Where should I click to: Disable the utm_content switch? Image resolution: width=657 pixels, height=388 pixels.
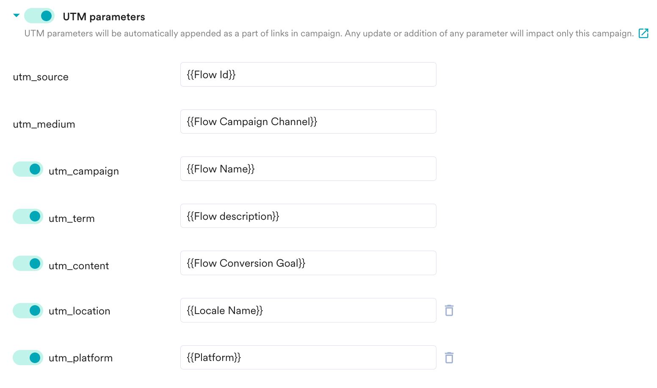28,263
